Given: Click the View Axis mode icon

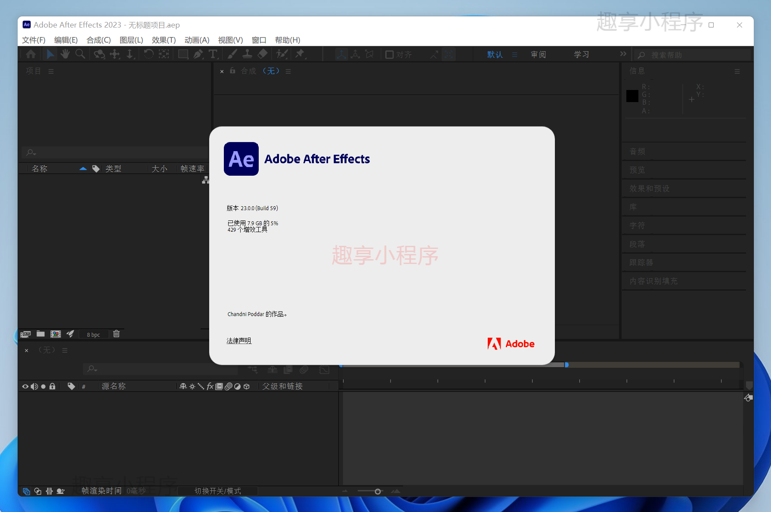Looking at the screenshot, I should 369,54.
